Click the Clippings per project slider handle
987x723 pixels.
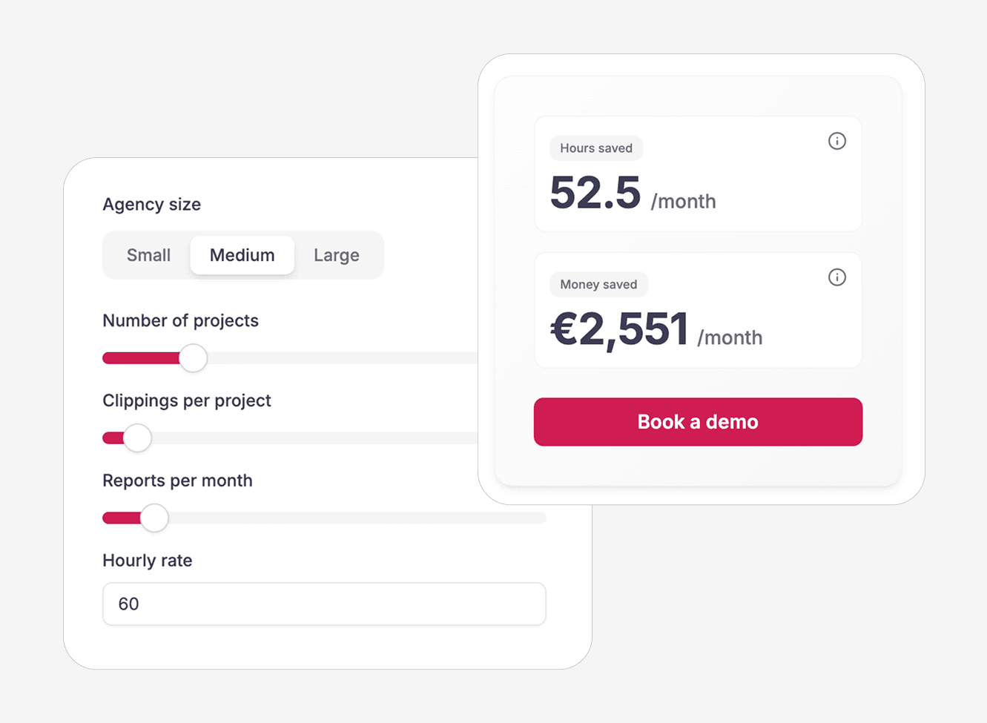136,438
